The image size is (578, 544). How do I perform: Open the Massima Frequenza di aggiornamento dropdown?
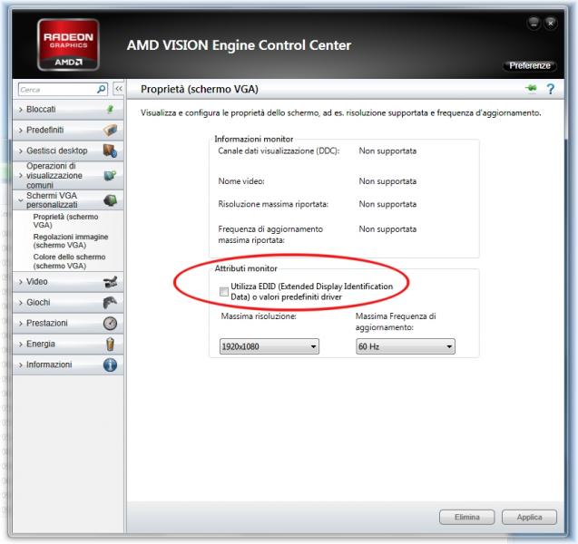click(x=406, y=346)
